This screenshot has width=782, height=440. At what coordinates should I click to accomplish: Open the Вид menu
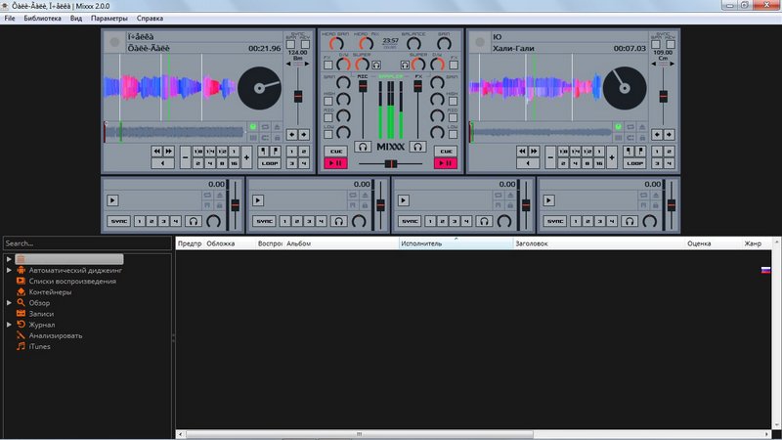(76, 18)
